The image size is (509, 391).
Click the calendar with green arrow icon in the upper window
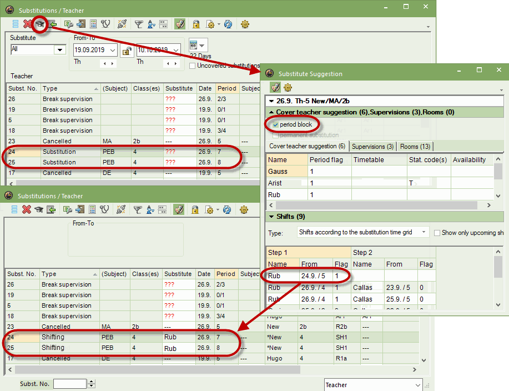pos(52,24)
